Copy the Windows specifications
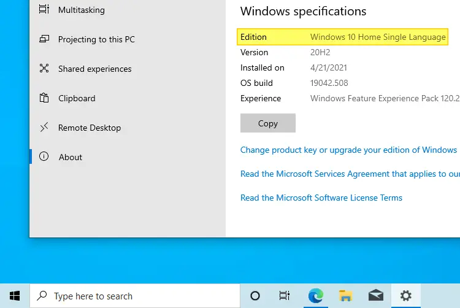Viewport: 460px width, 308px height. coord(268,123)
